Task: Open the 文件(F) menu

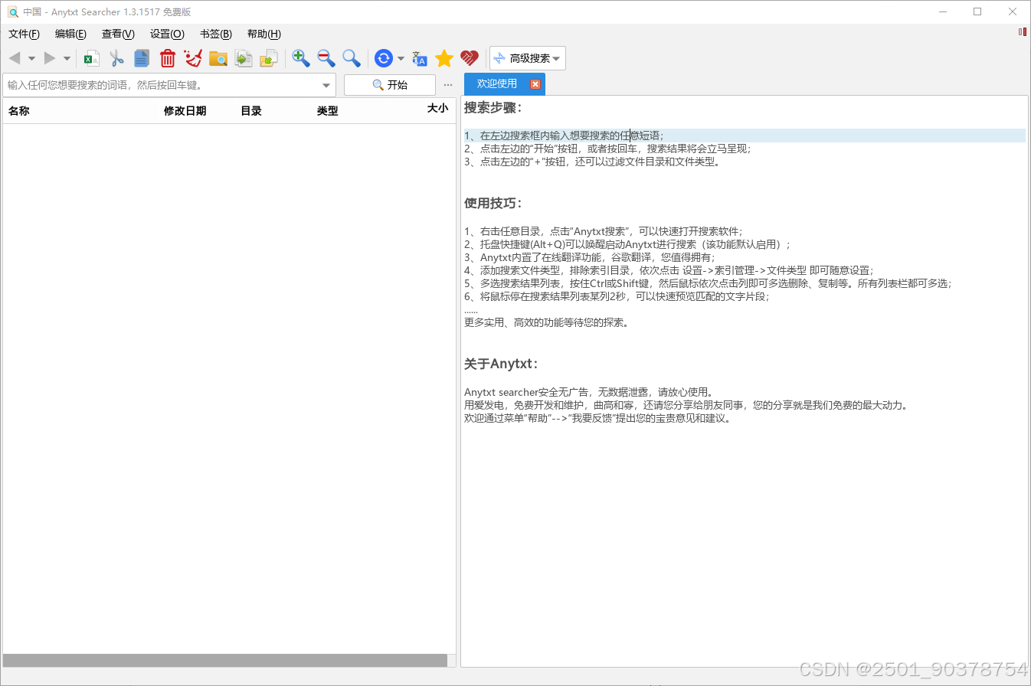Action: pos(24,34)
